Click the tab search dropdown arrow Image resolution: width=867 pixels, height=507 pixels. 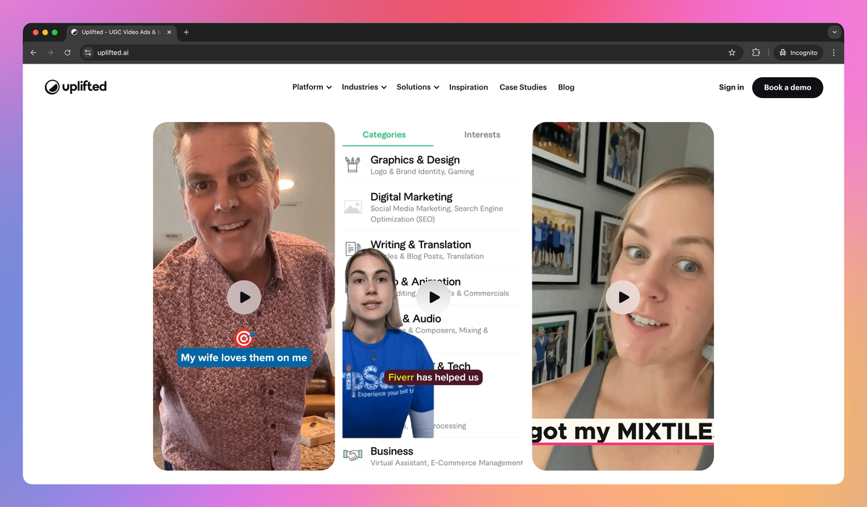(834, 32)
